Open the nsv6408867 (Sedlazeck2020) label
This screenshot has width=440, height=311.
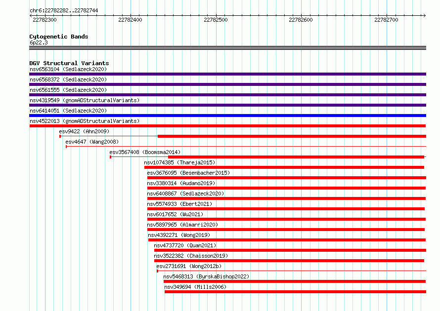coord(185,194)
